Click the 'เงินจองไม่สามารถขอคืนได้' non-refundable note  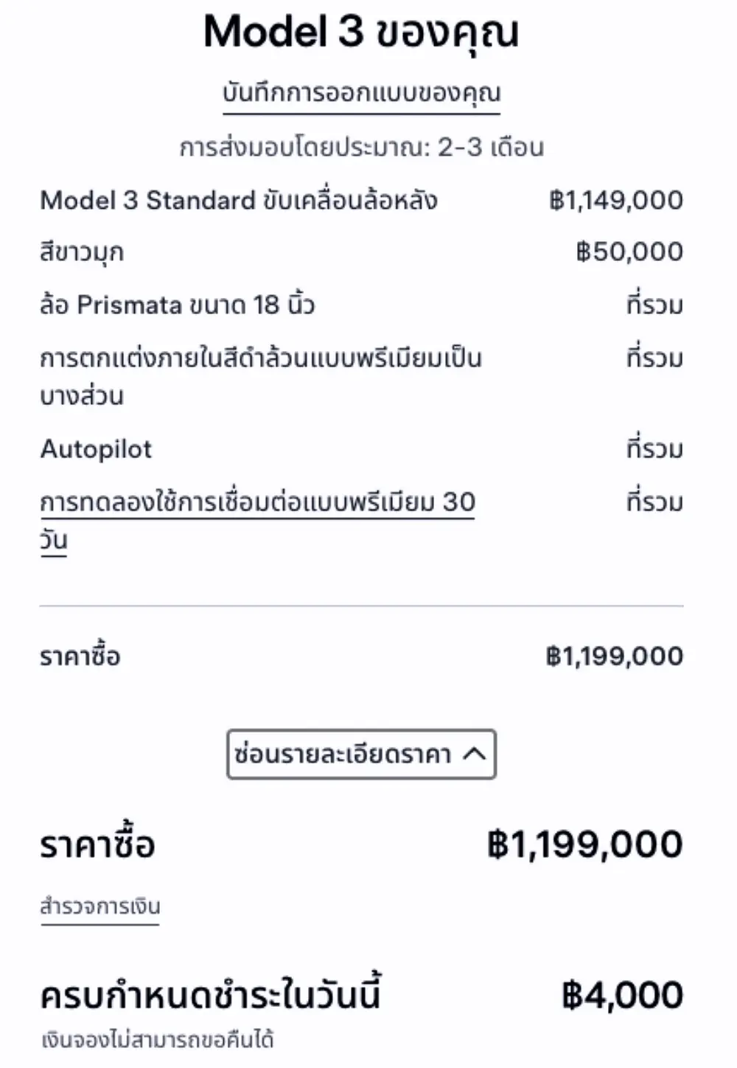pyautogui.click(x=158, y=1041)
